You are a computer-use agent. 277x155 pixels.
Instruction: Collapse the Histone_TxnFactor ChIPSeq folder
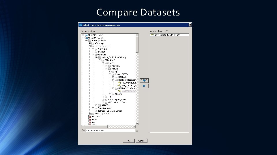pos(96,57)
